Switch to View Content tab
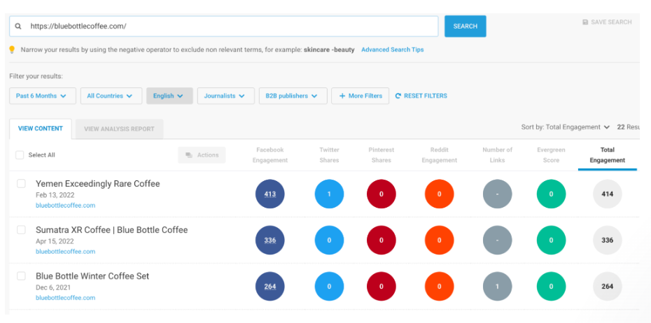Viewport: 651px width, 323px height. [41, 129]
